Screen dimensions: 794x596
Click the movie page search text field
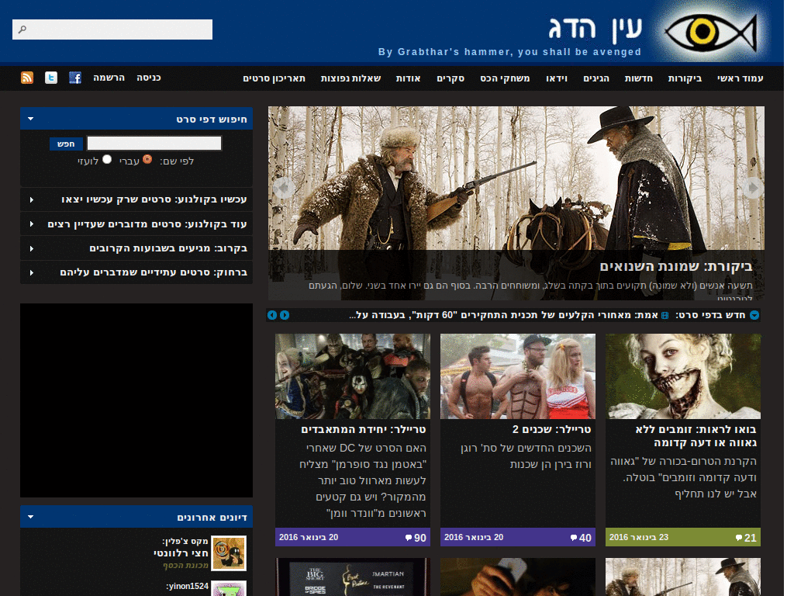(x=154, y=144)
